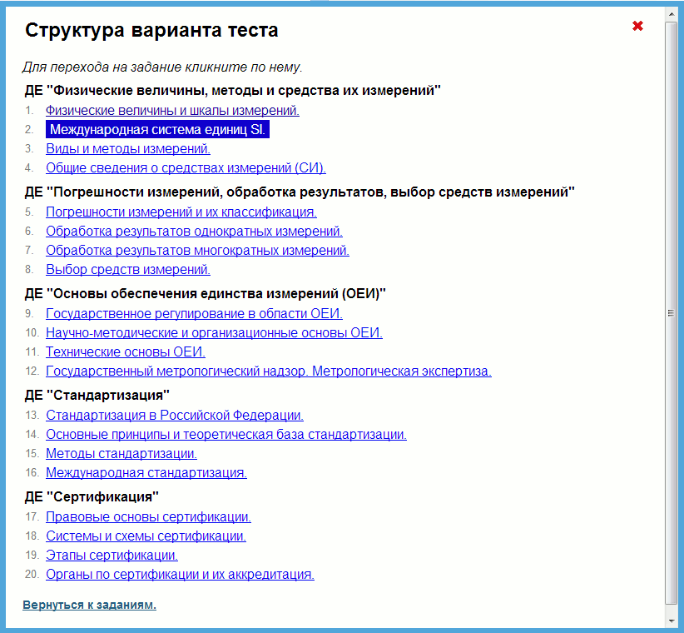The image size is (684, 633).
Task: Close the test structure dialog with red X
Action: (637, 26)
